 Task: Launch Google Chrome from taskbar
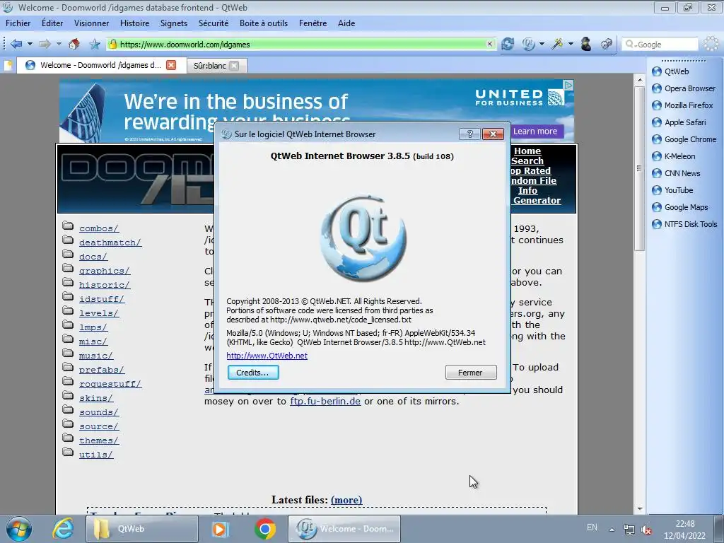265,529
